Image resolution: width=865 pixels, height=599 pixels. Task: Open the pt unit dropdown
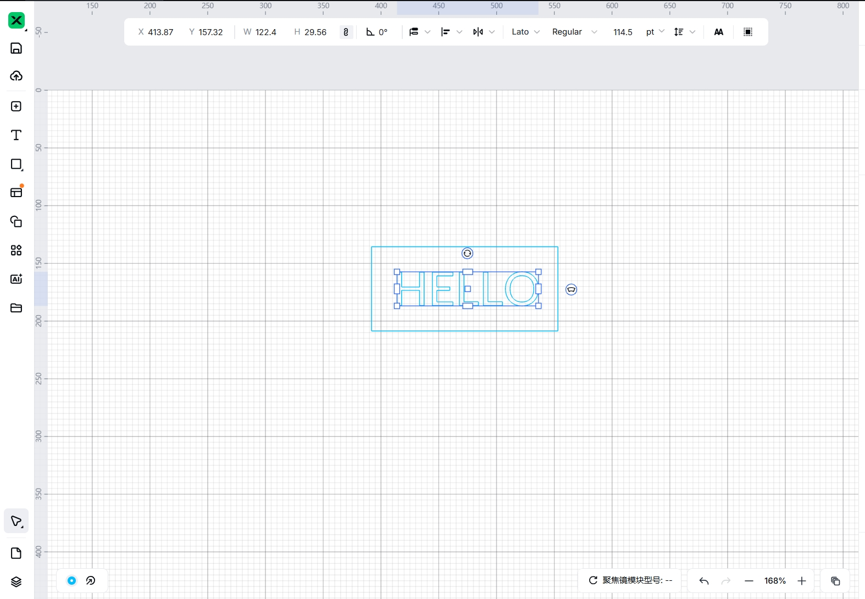[655, 32]
